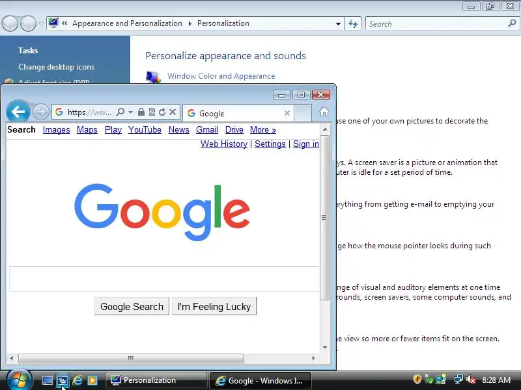The image size is (521, 390).
Task: Click the IE vertical scrollbar thumb
Action: point(324,218)
